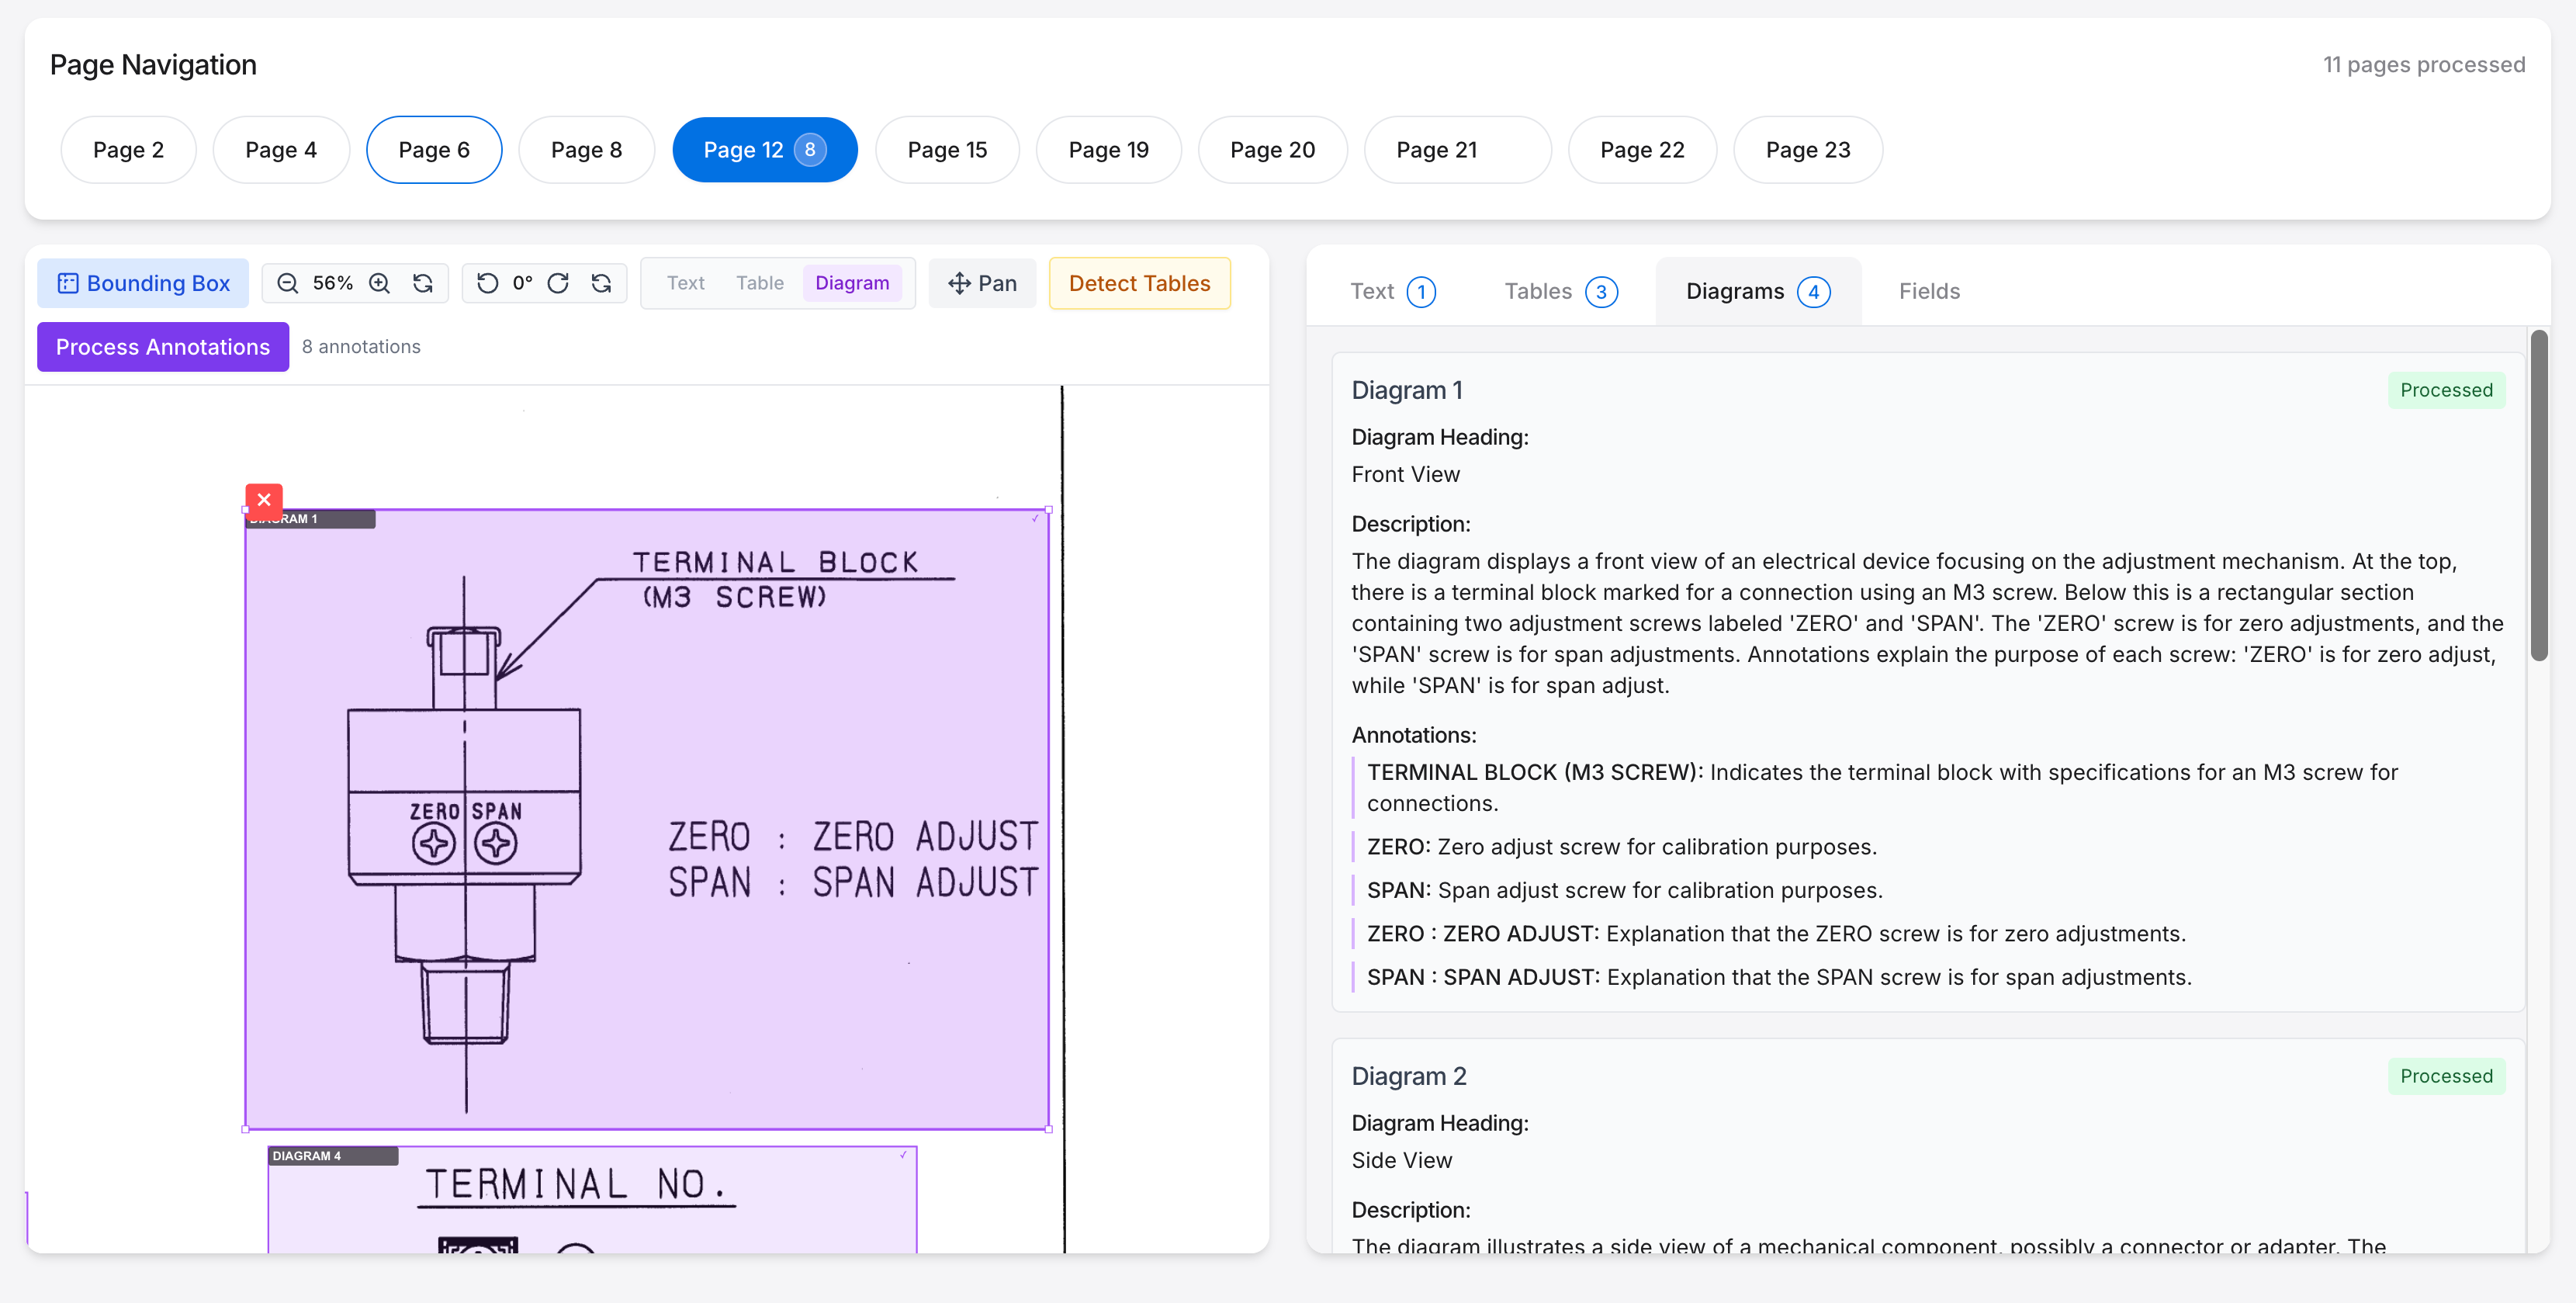Go to Page 8
The image size is (2576, 1303).
[x=586, y=150]
